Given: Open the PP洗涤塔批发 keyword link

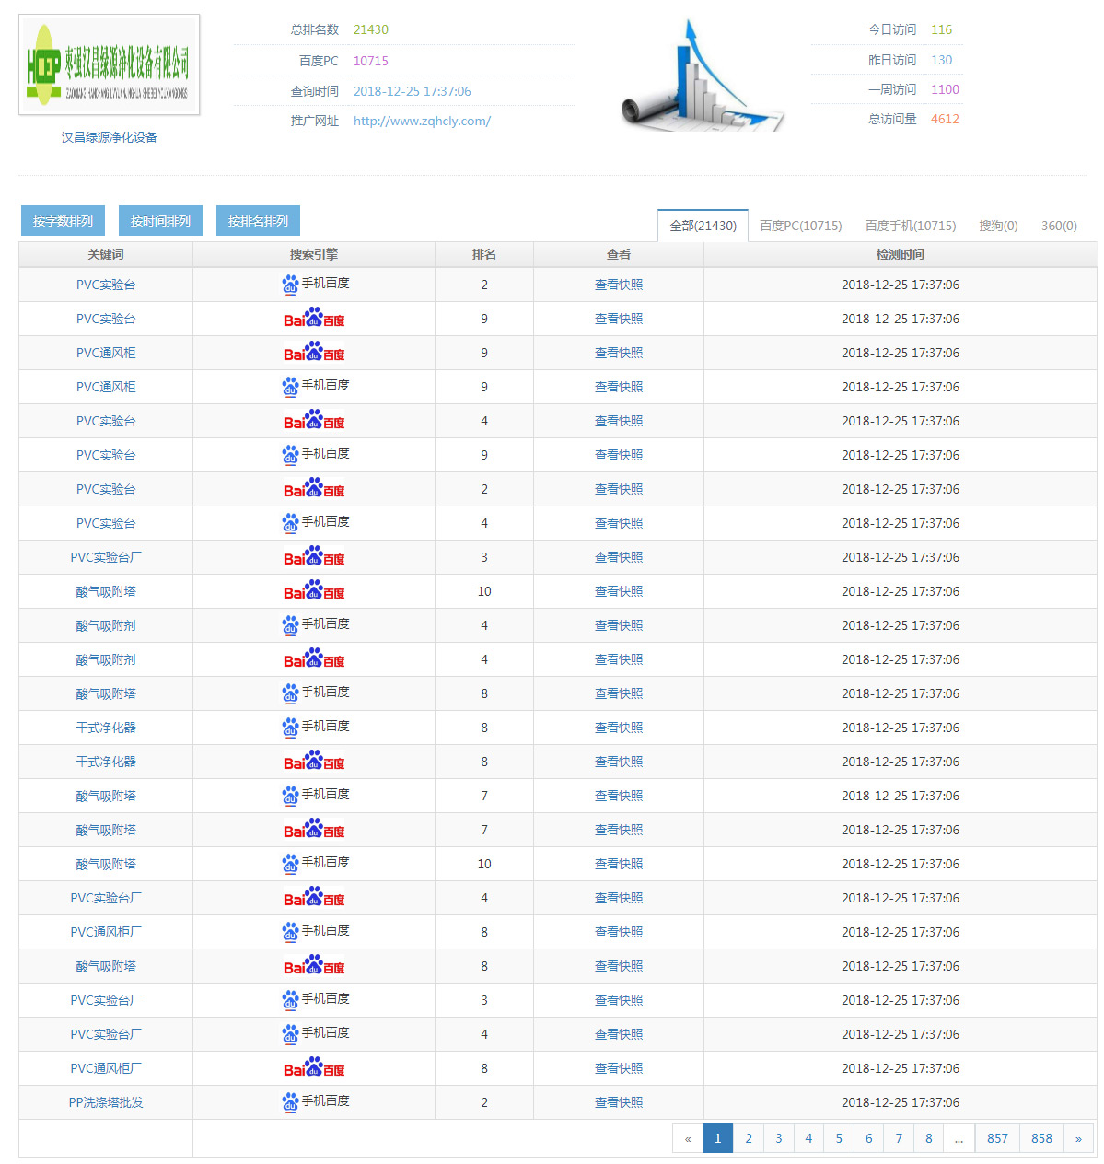Looking at the screenshot, I should click(x=106, y=1102).
